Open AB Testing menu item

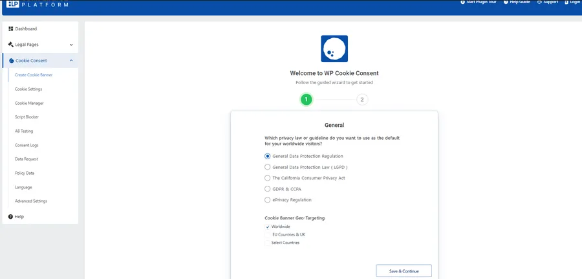tap(24, 131)
